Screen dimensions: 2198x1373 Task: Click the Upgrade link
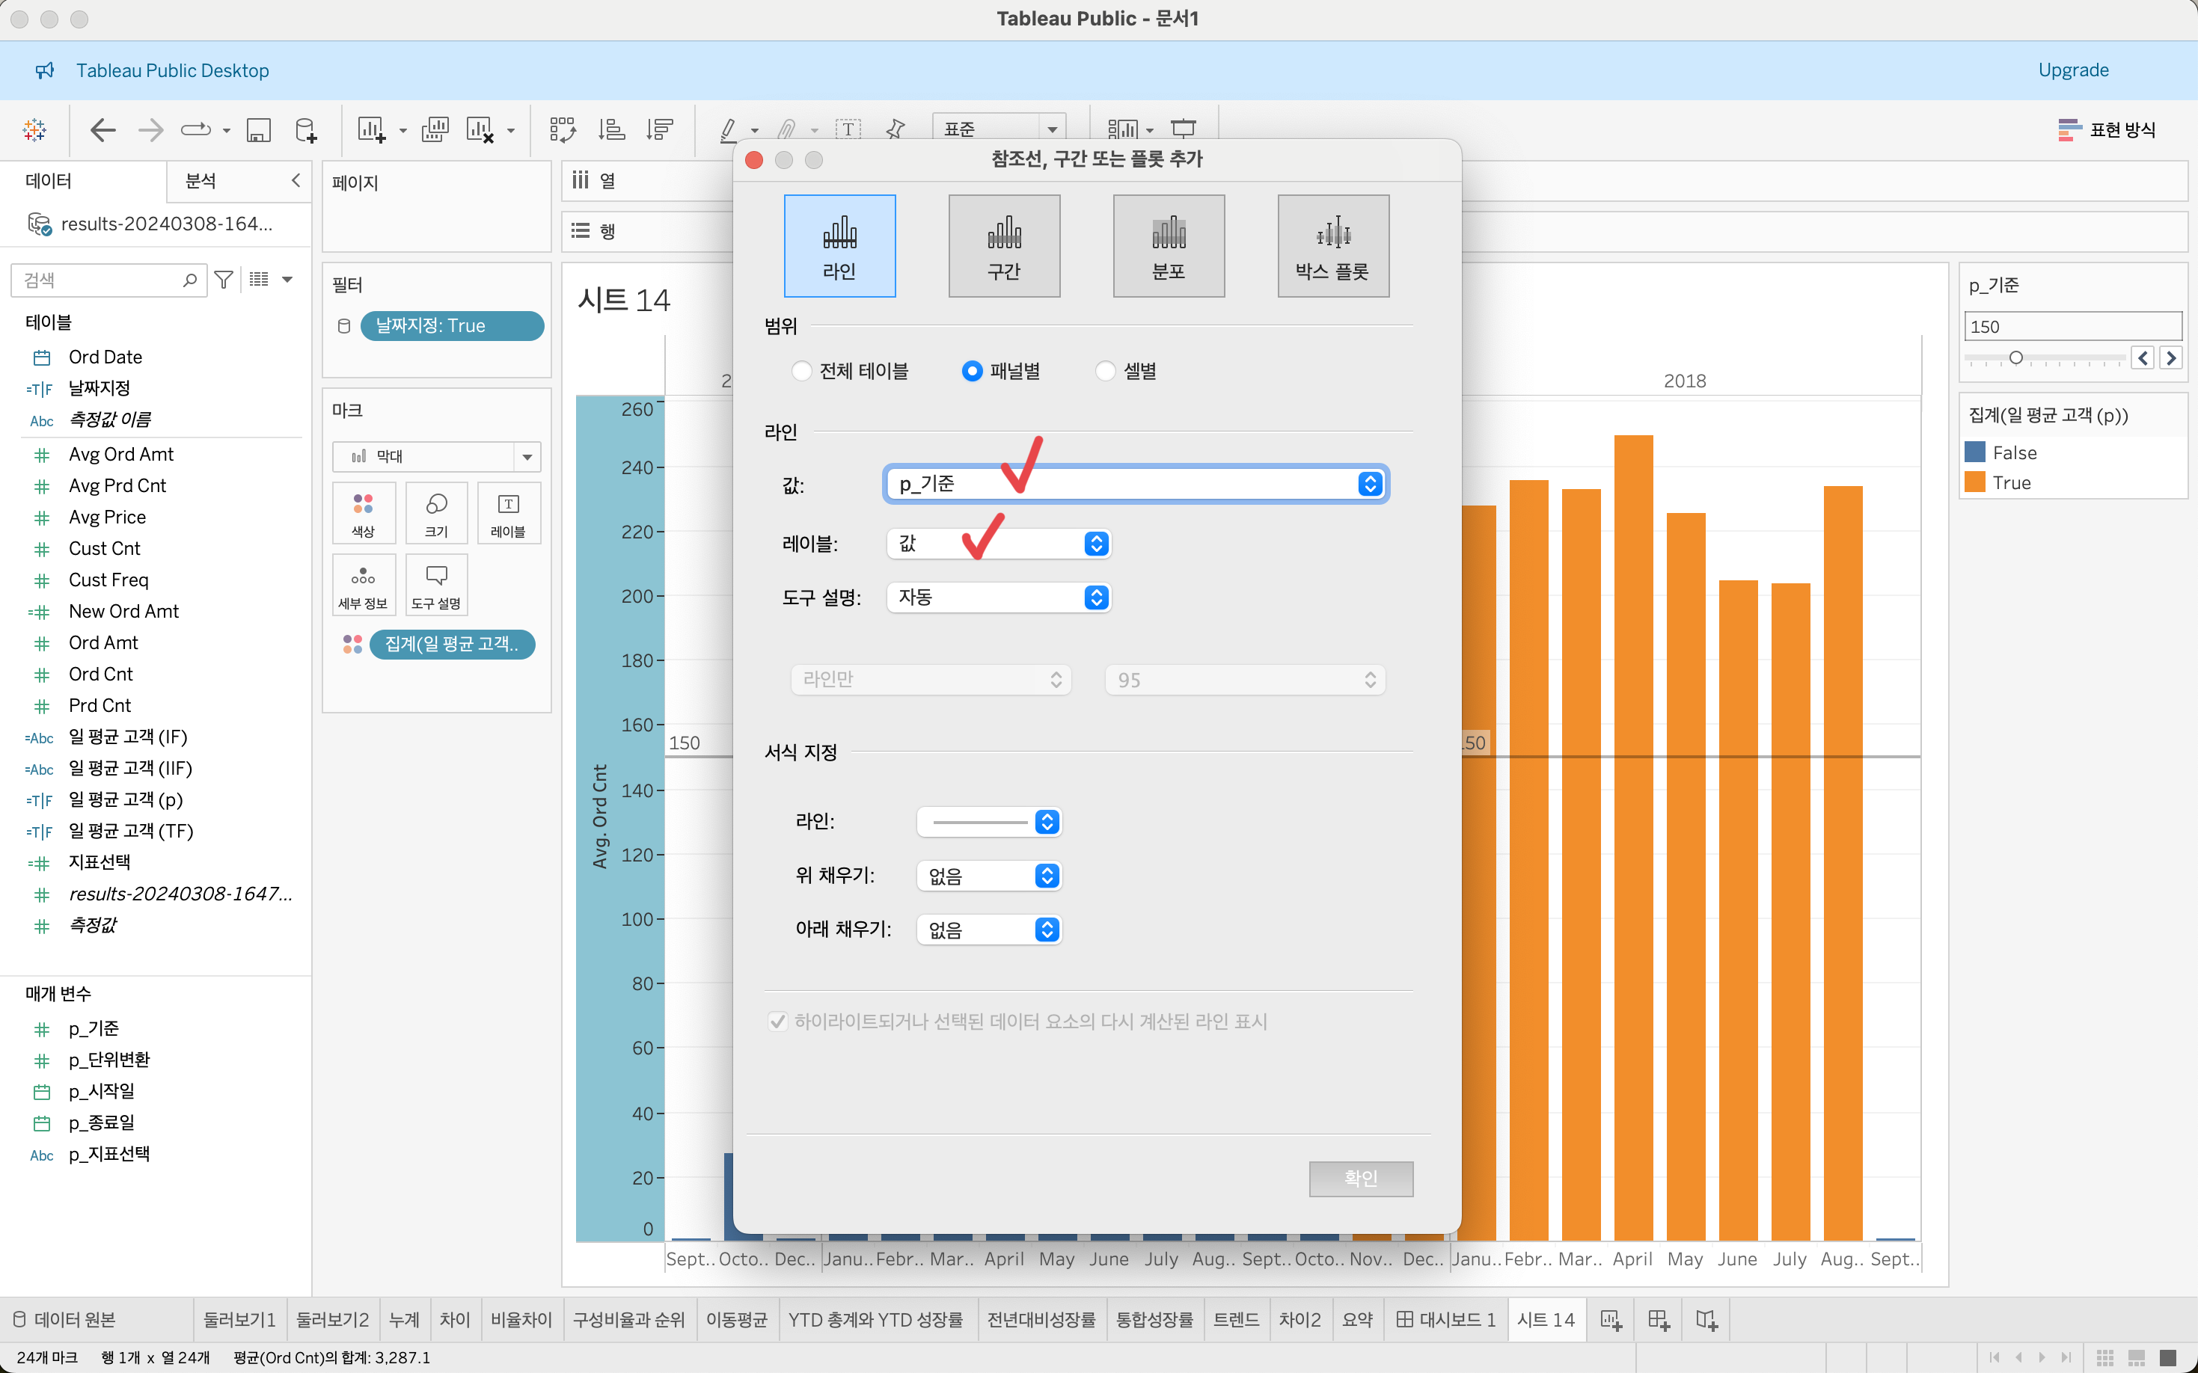pyautogui.click(x=2072, y=70)
